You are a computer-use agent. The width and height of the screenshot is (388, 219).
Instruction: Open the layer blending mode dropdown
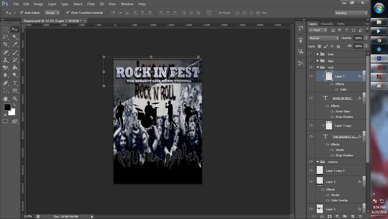pyautogui.click(x=323, y=38)
